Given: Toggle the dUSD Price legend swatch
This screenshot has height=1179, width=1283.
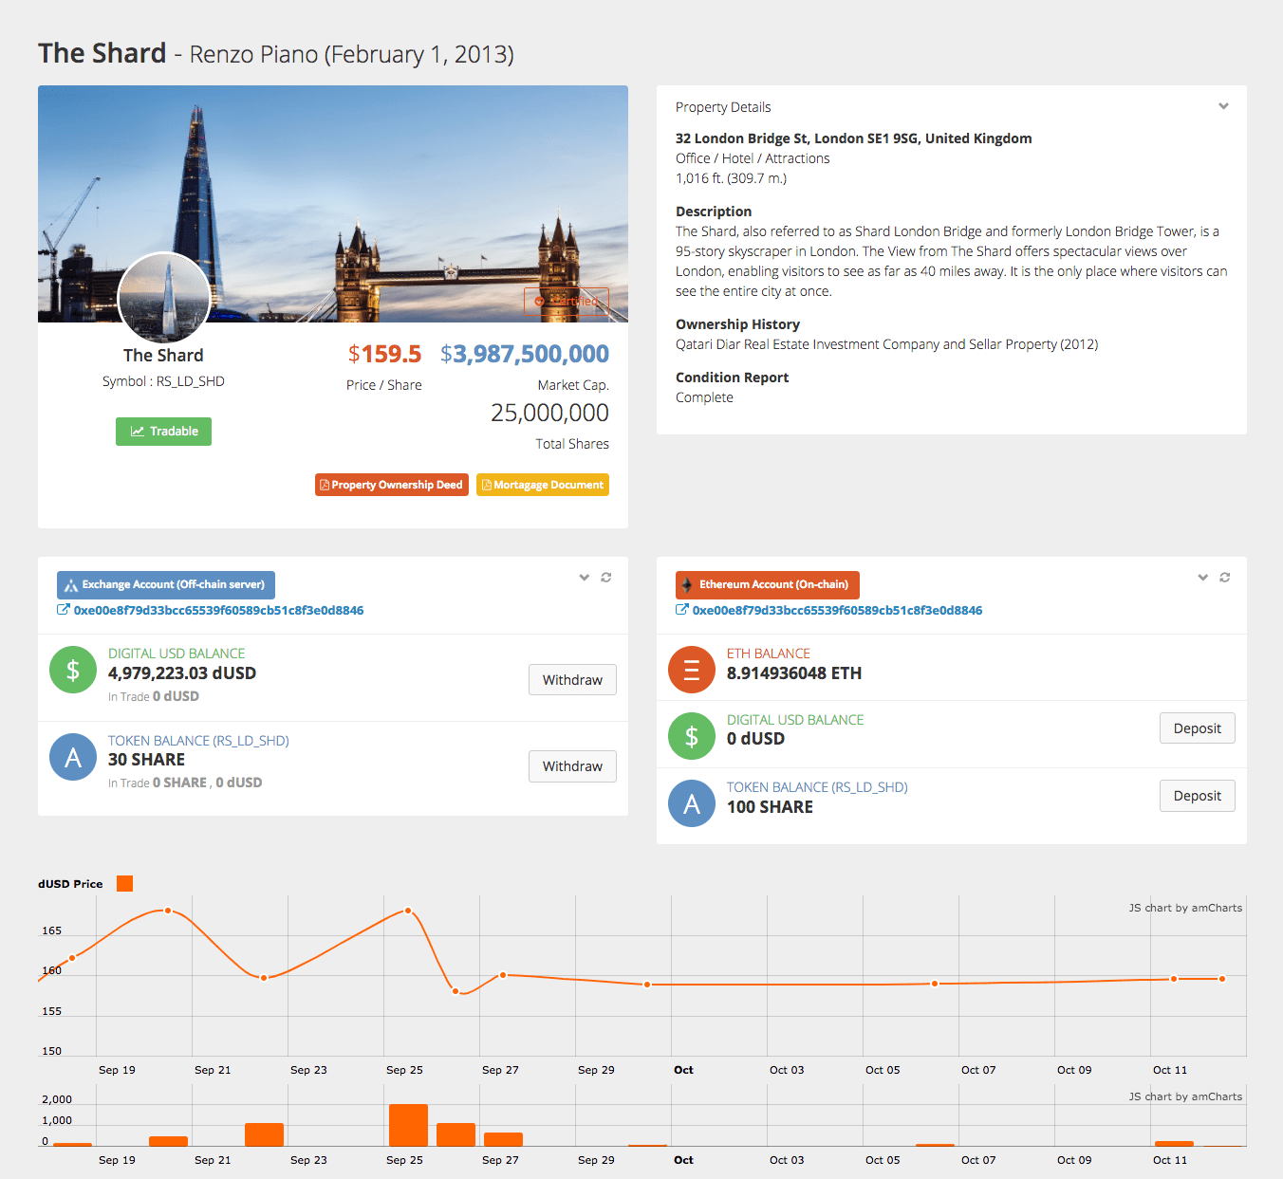Looking at the screenshot, I should pos(124,884).
